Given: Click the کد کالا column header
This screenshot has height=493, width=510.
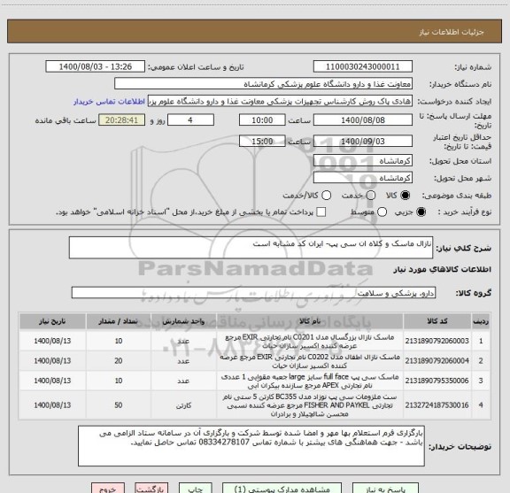Looking at the screenshot, I should [437, 321].
